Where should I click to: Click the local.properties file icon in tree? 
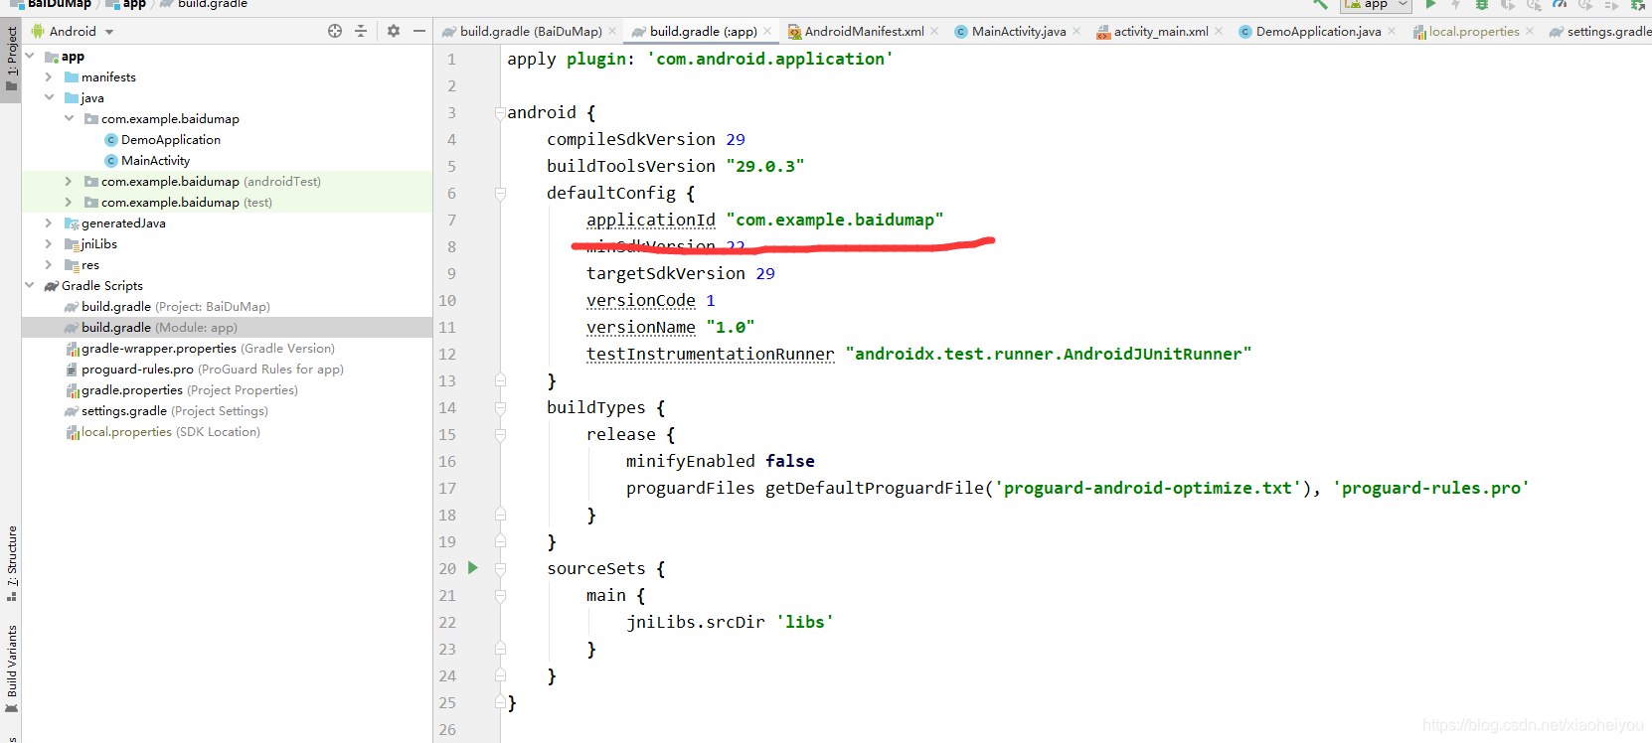(x=73, y=432)
